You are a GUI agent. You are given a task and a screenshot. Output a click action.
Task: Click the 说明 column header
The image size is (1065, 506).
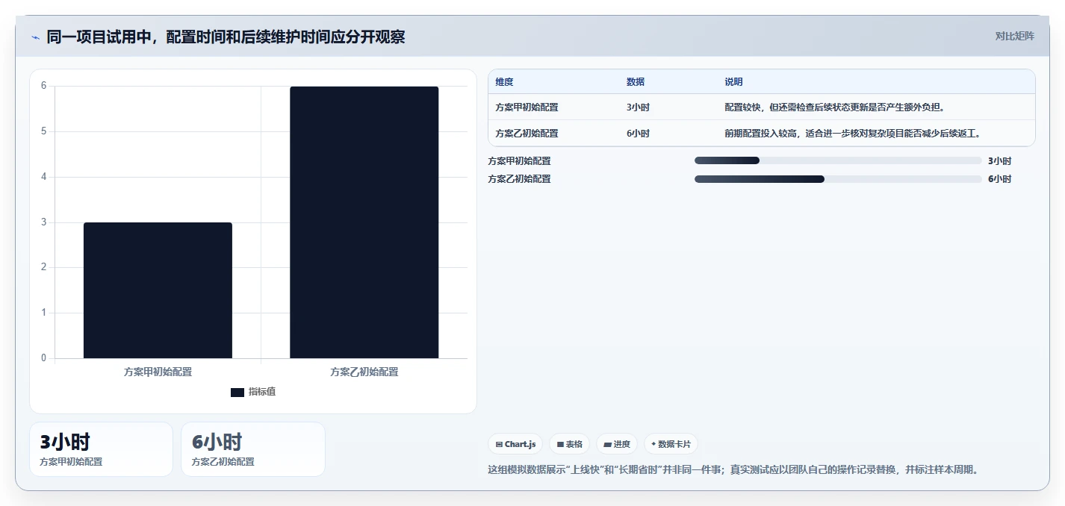pos(733,82)
